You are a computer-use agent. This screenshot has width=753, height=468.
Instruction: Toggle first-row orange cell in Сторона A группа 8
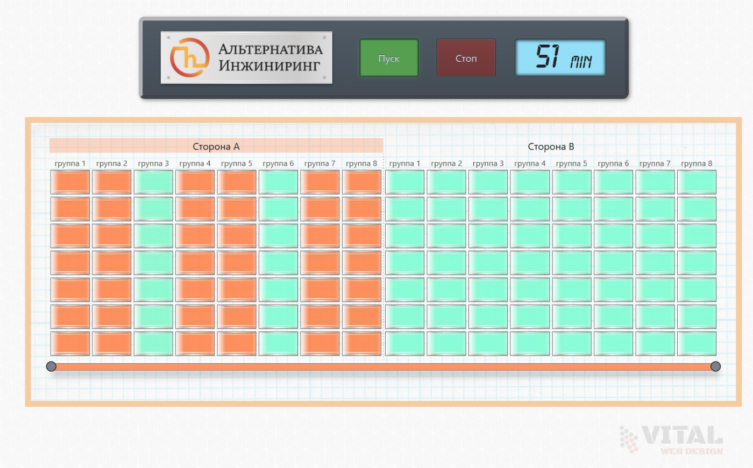pyautogui.click(x=361, y=182)
